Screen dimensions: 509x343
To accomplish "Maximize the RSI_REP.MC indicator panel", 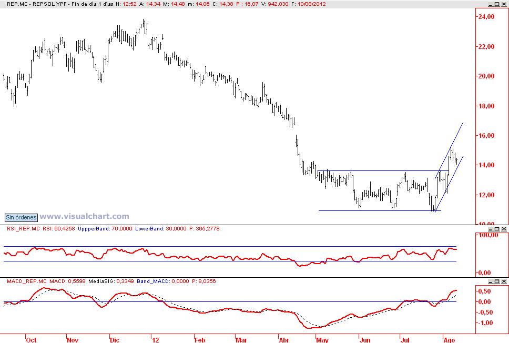I will pyautogui.click(x=497, y=229).
